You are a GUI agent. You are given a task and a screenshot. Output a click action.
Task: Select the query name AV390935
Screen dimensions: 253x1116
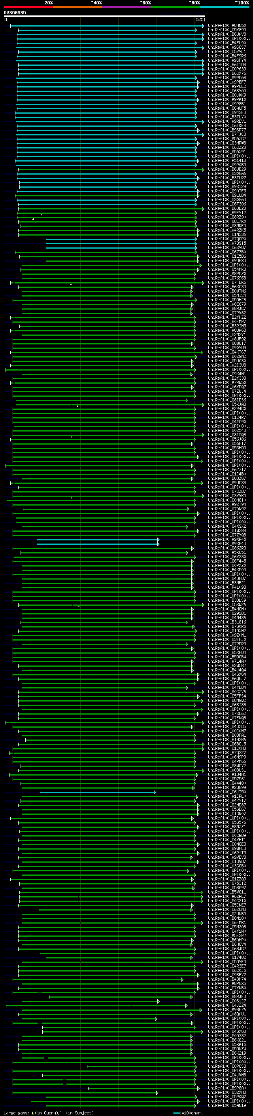click(x=15, y=13)
